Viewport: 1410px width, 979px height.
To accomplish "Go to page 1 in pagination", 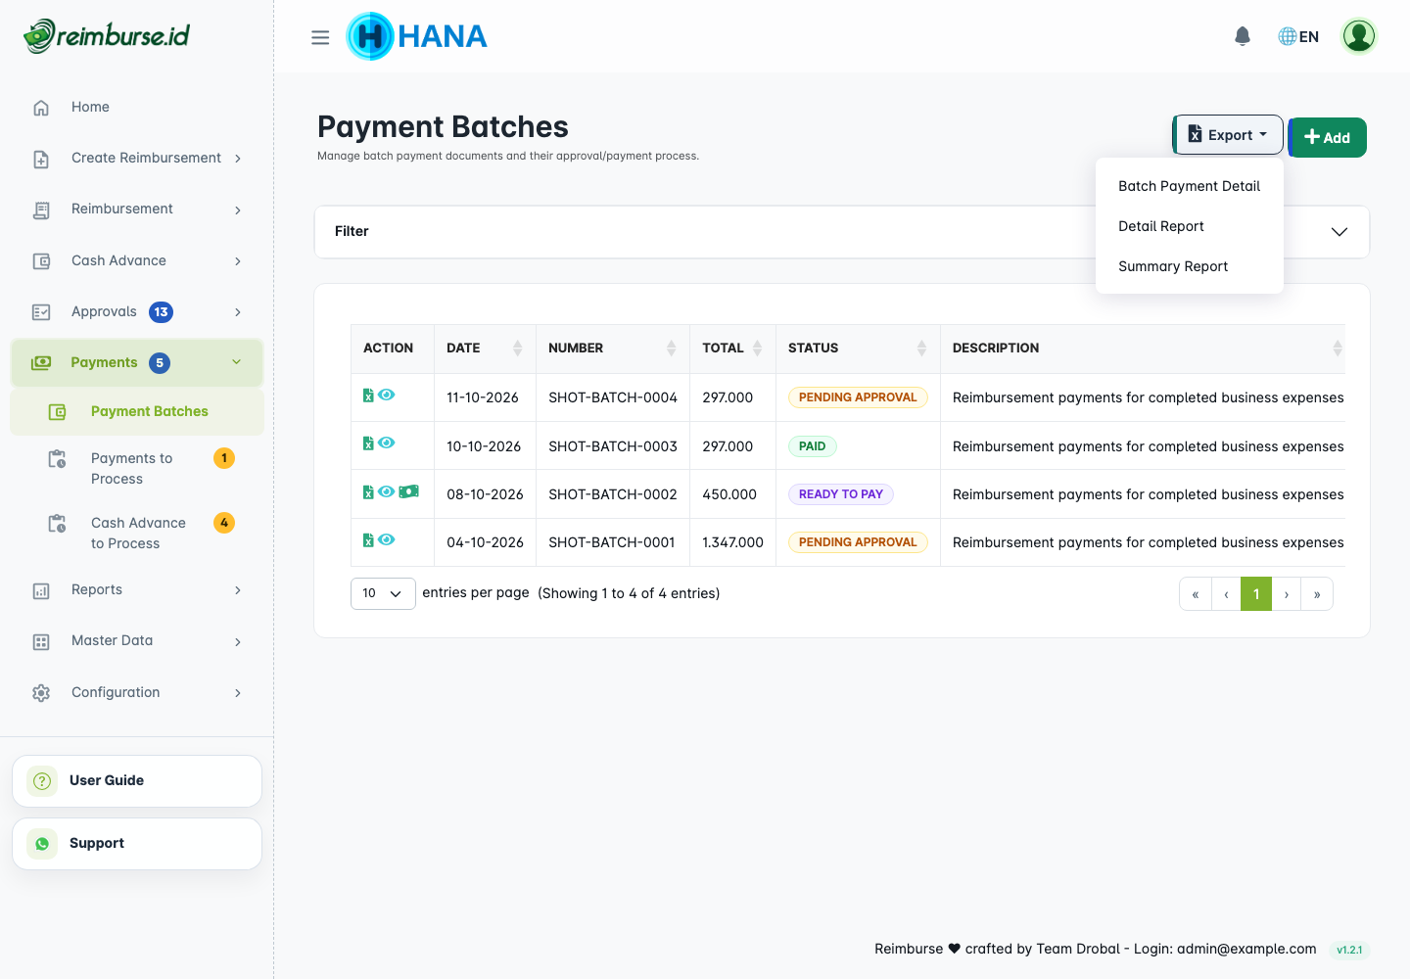I will pos(1256,594).
